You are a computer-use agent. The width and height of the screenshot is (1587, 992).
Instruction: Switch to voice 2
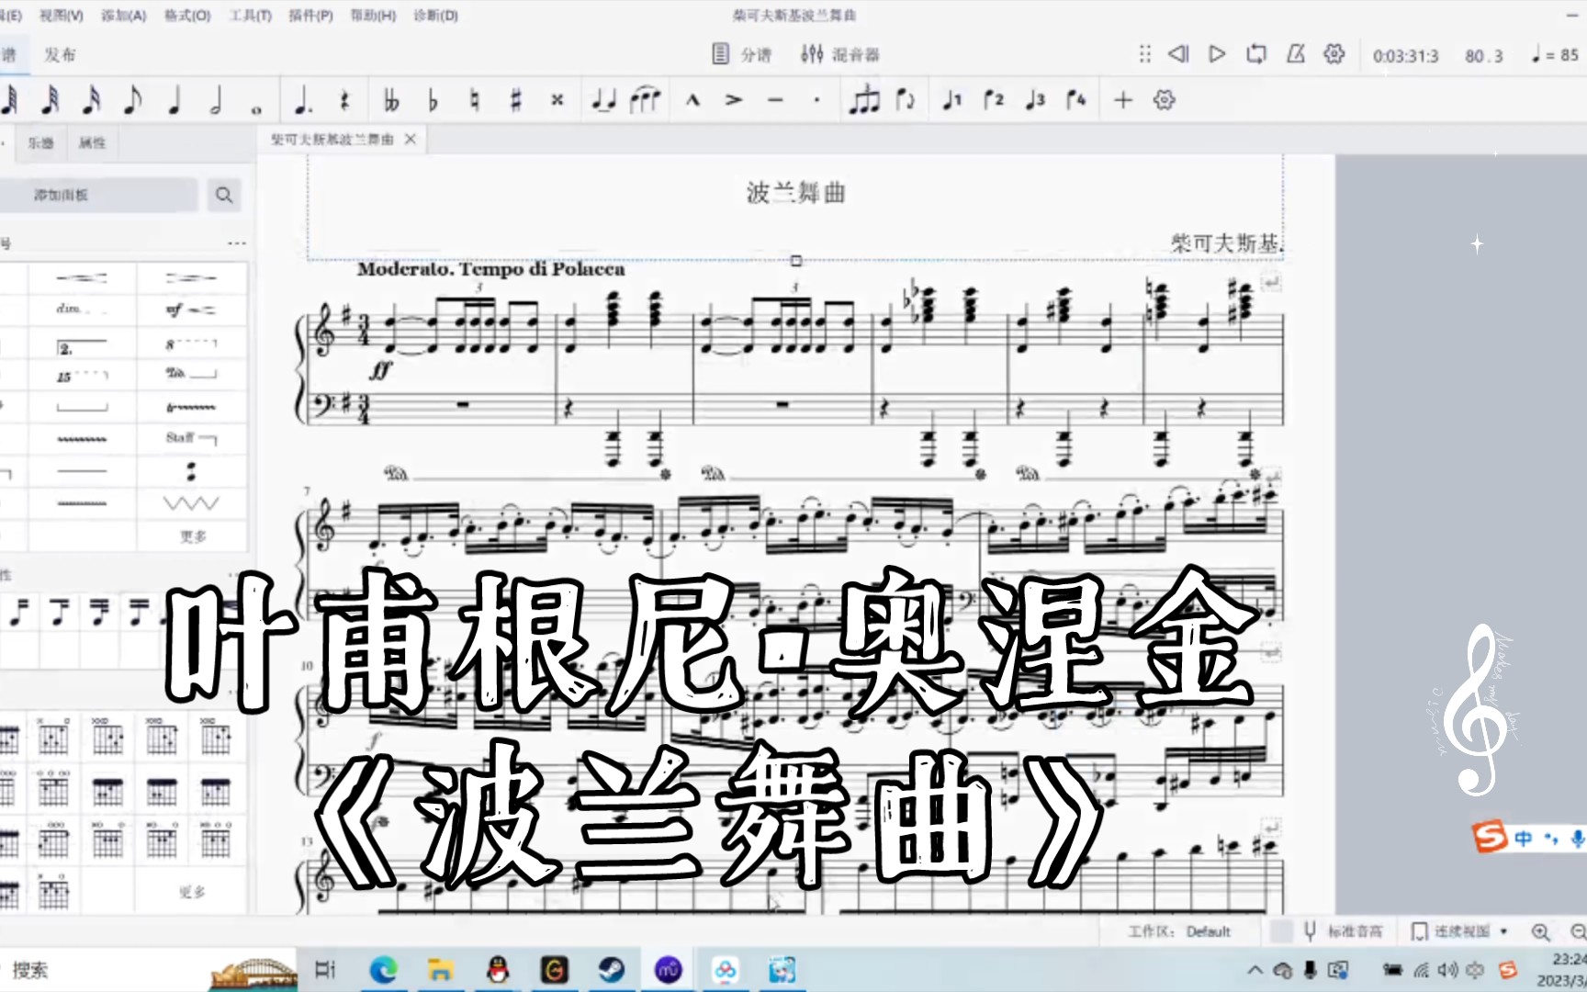pyautogui.click(x=993, y=99)
